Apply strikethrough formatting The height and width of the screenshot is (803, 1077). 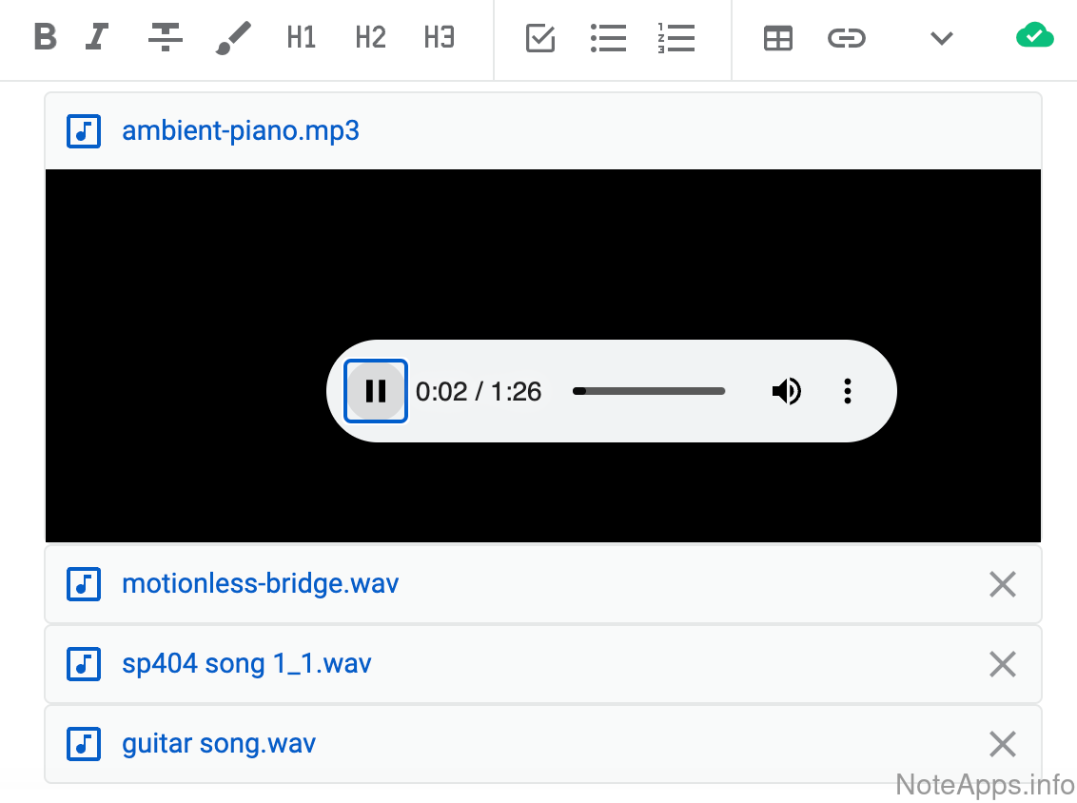click(x=165, y=38)
